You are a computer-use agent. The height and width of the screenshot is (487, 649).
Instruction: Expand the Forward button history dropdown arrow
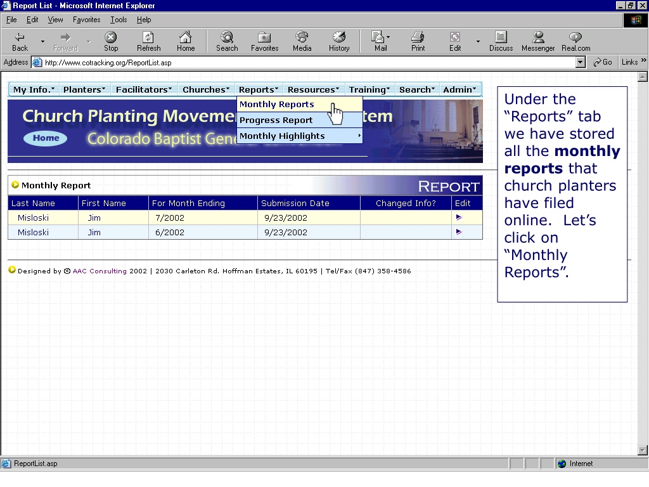(x=88, y=41)
